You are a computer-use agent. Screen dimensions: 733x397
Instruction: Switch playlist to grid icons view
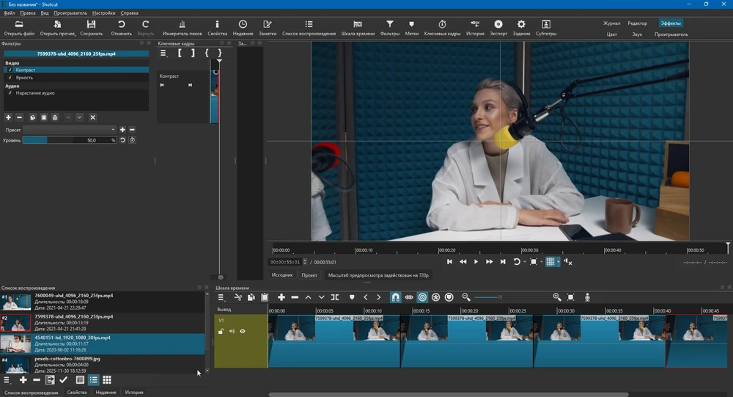[107, 380]
